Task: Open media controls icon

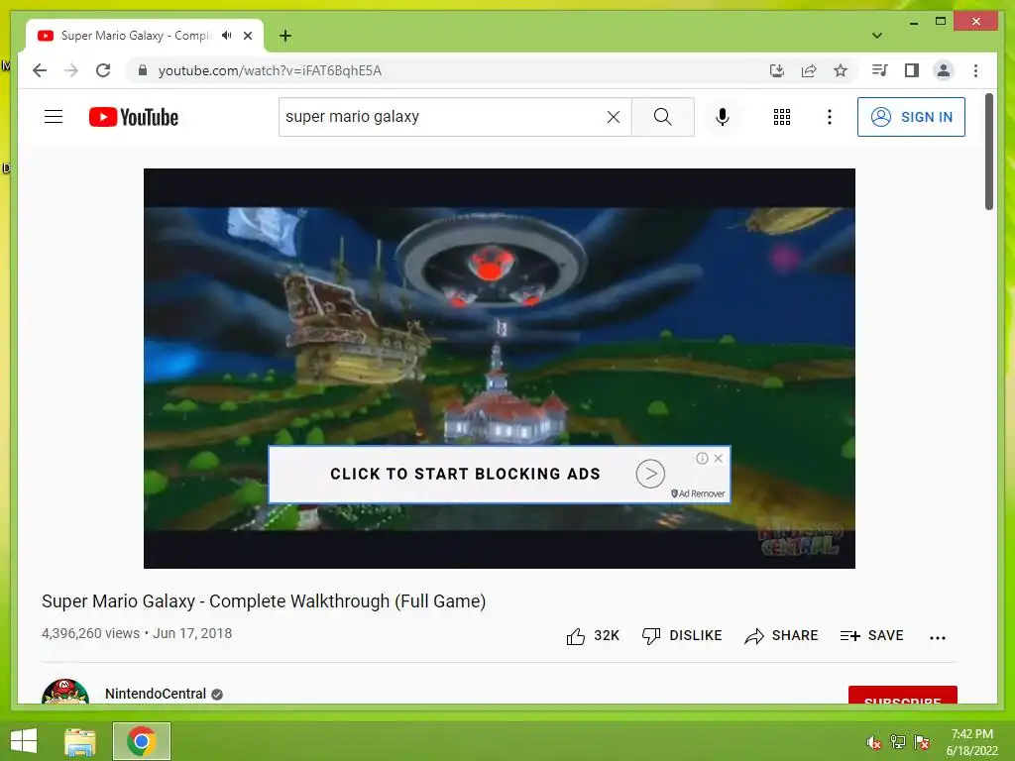Action: [880, 70]
